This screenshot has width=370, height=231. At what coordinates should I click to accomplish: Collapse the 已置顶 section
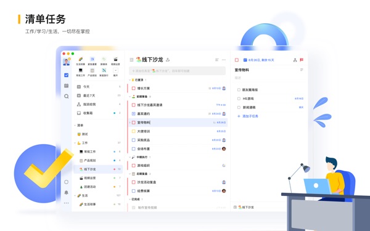pyautogui.click(x=129, y=80)
